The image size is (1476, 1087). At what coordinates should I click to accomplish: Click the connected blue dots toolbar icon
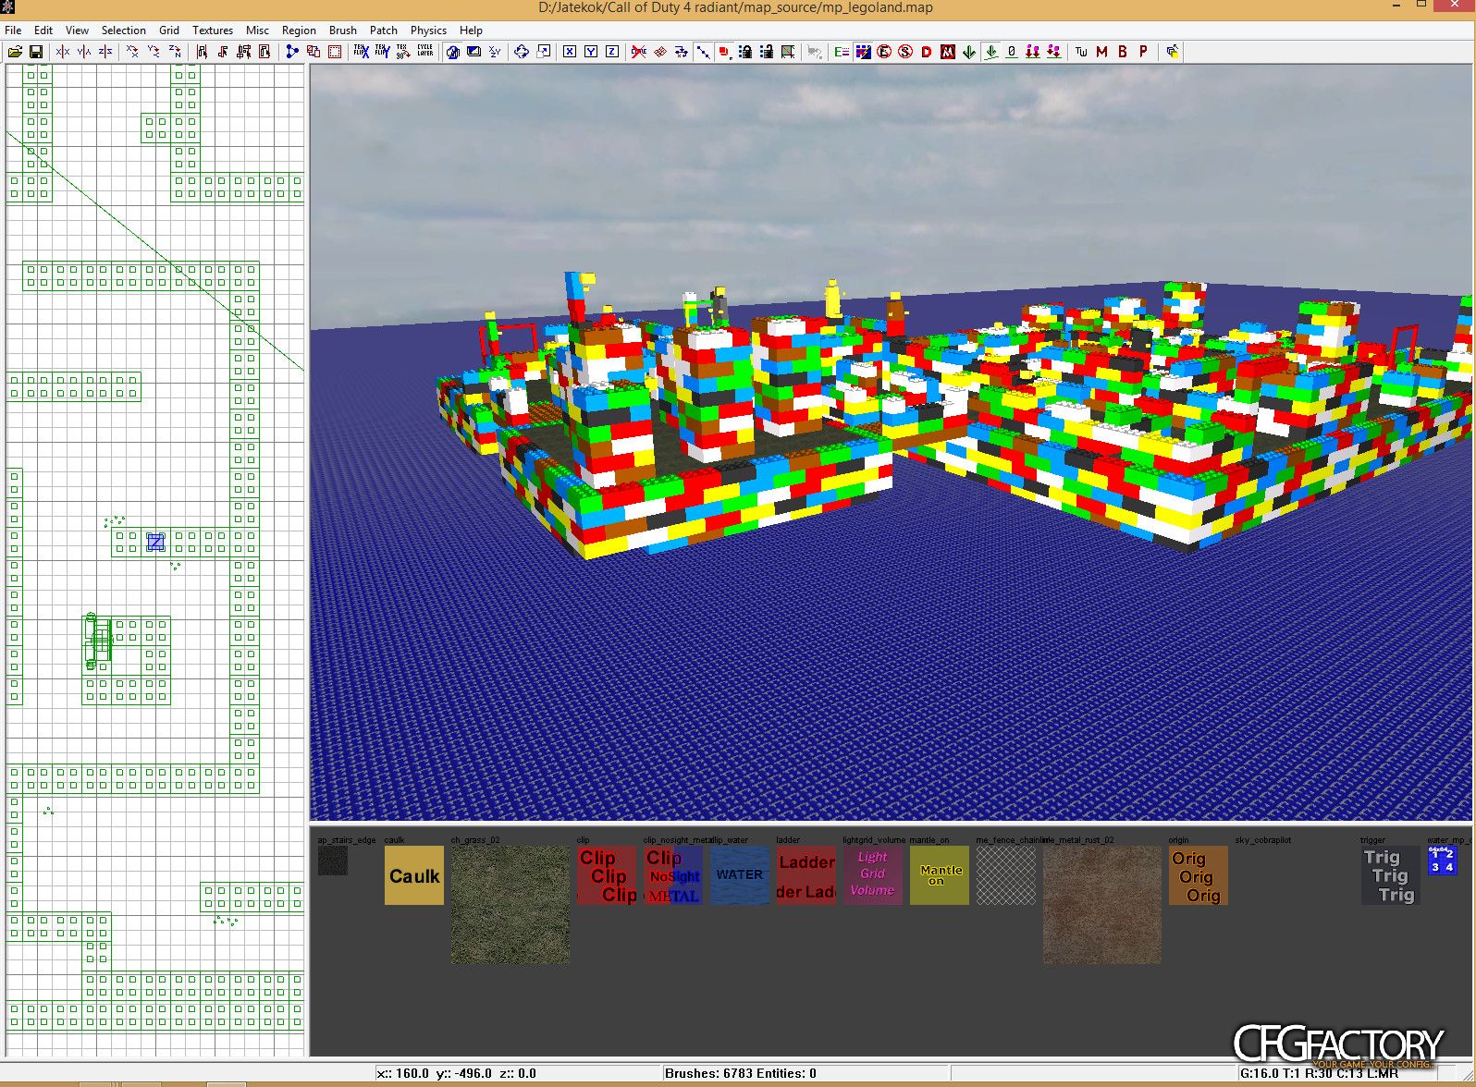[x=292, y=52]
